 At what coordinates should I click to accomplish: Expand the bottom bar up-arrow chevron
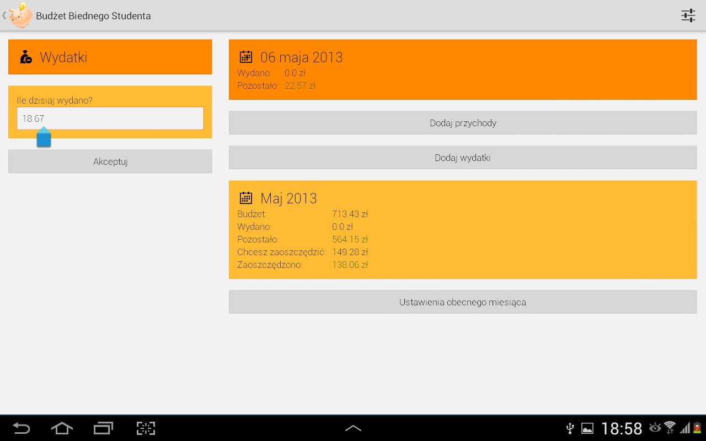tap(353, 428)
